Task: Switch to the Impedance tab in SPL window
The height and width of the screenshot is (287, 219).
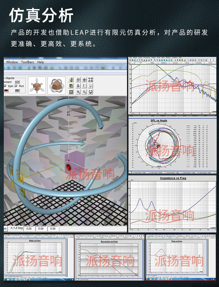Action: pos(164,63)
